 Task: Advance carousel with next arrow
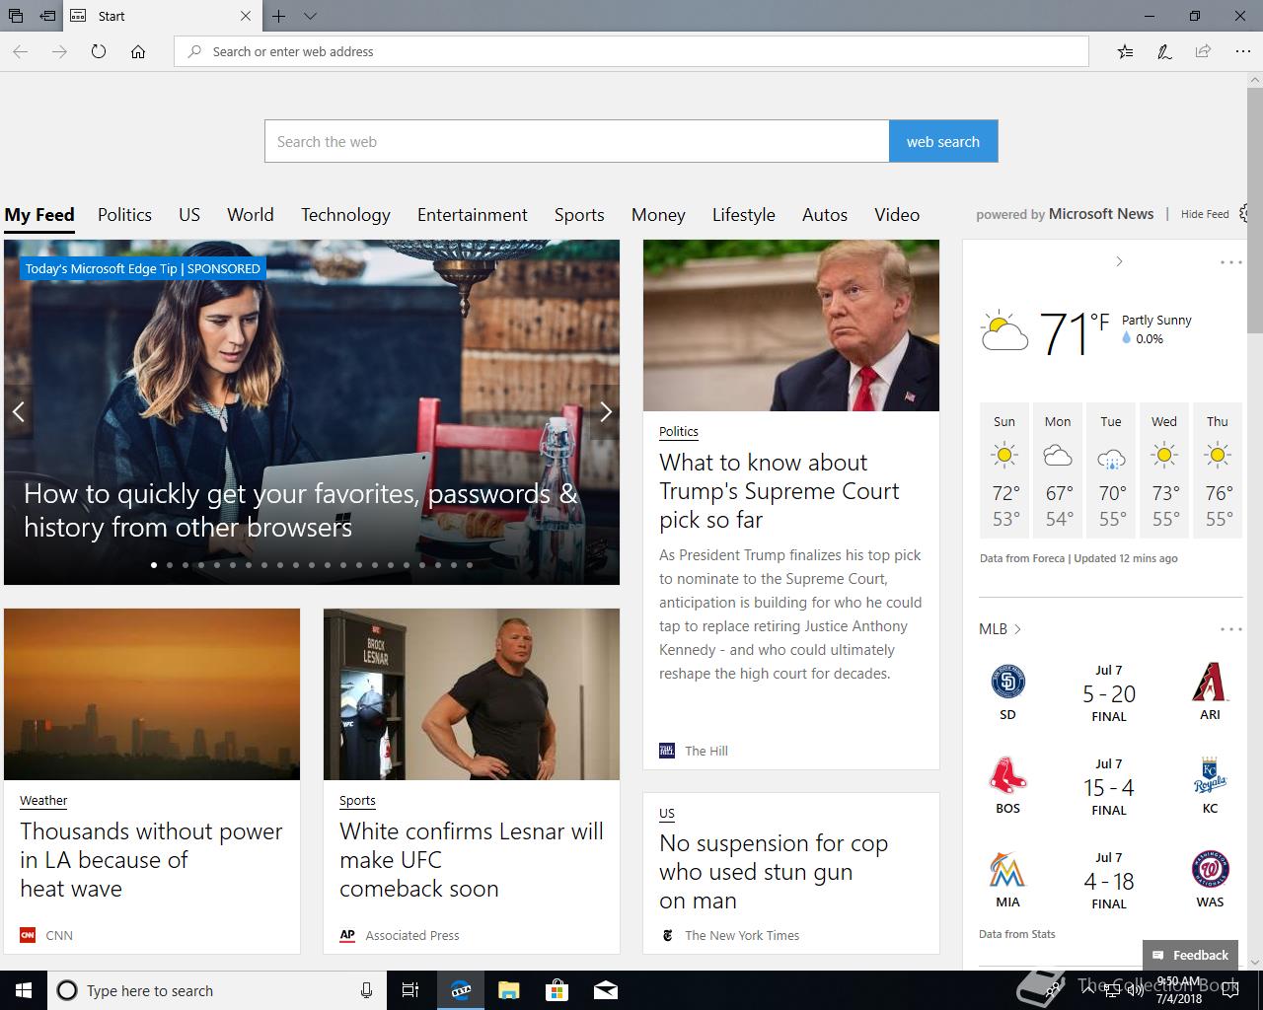606,412
